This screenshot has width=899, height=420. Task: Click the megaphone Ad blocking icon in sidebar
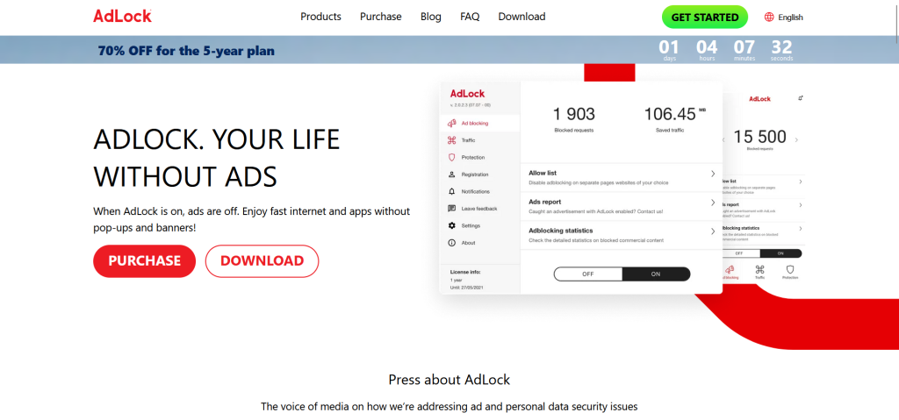[451, 123]
